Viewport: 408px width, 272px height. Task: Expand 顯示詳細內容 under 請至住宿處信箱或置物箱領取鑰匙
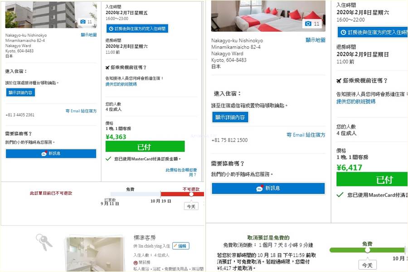tap(230, 117)
